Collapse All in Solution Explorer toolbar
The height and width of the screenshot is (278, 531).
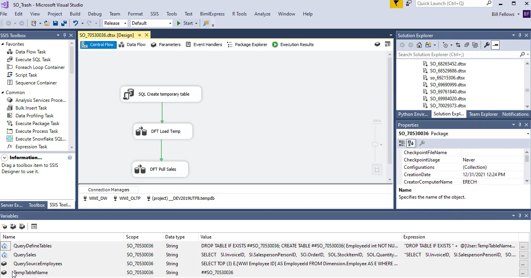click(x=467, y=45)
